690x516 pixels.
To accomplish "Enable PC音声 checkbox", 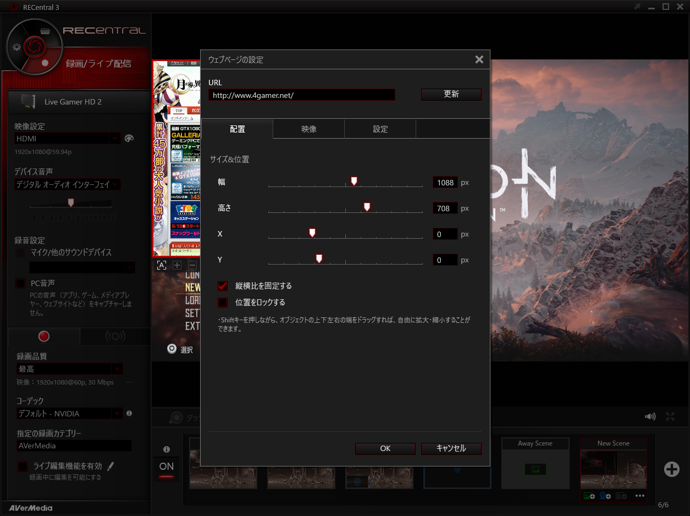I will click(20, 283).
